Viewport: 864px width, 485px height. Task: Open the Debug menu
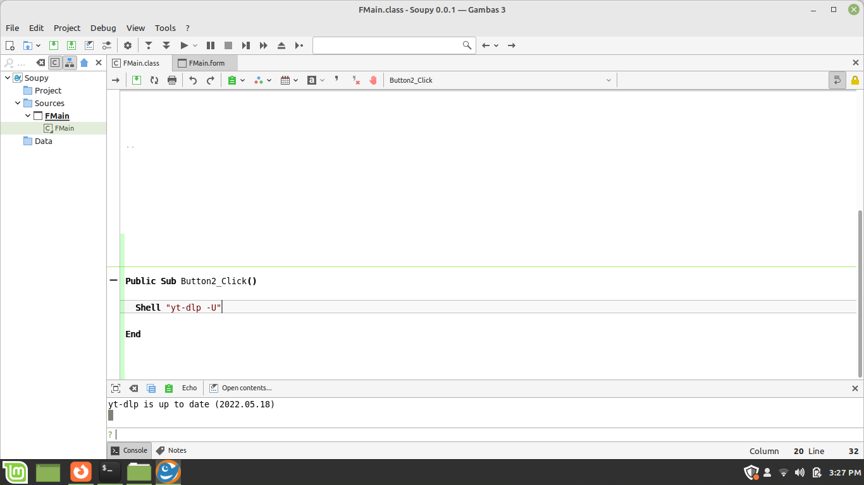tap(103, 28)
